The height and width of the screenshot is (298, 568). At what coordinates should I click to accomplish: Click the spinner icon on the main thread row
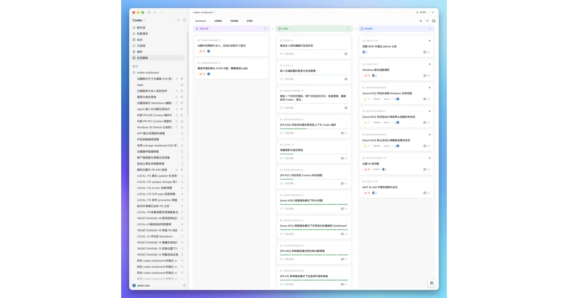(x=182, y=85)
